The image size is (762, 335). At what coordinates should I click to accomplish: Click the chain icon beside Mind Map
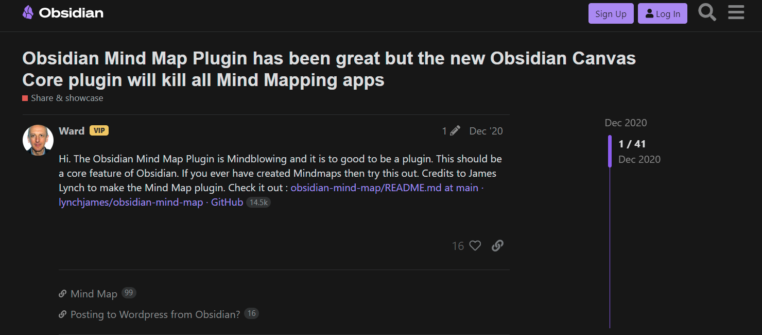point(62,293)
